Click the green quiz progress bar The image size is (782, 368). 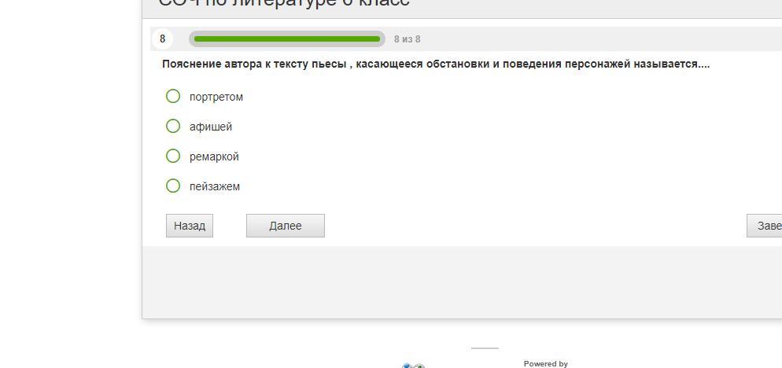click(286, 39)
